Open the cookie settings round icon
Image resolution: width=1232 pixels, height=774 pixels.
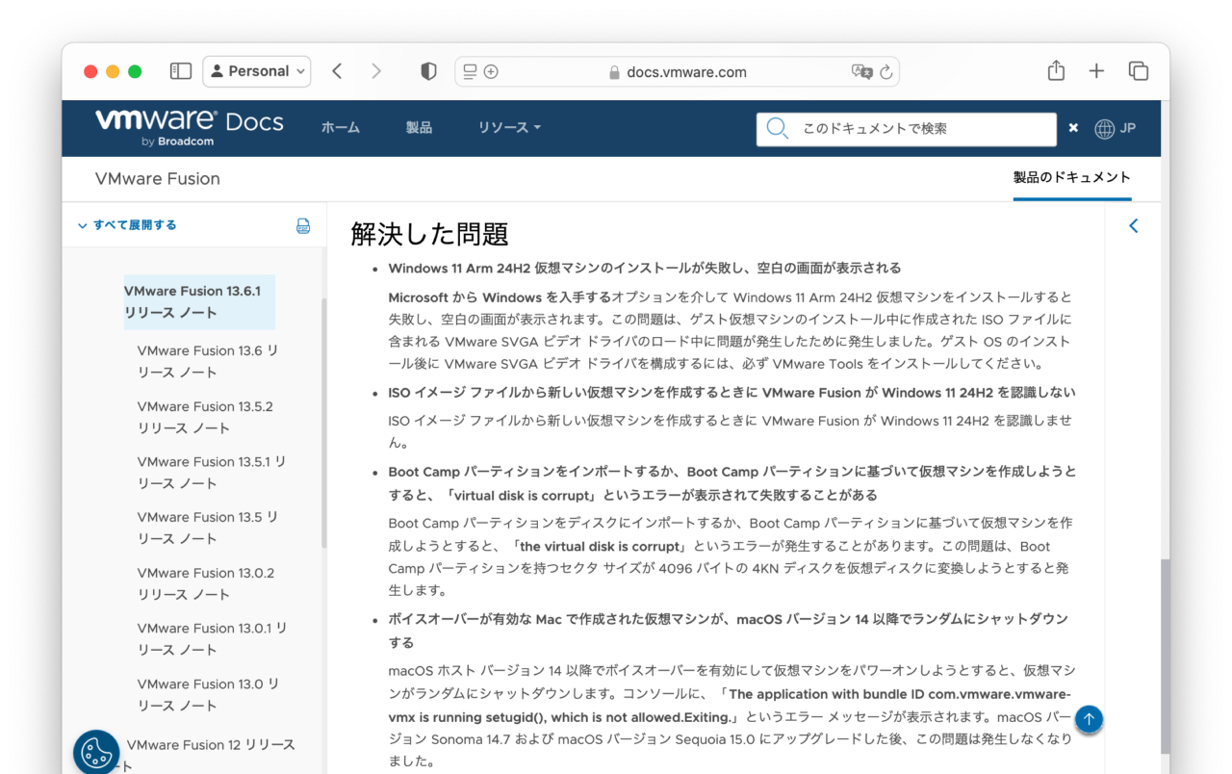(x=96, y=753)
